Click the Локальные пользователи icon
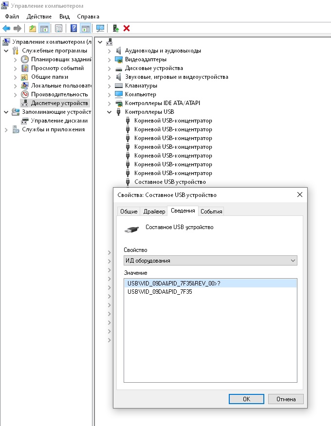 pyautogui.click(x=25, y=86)
